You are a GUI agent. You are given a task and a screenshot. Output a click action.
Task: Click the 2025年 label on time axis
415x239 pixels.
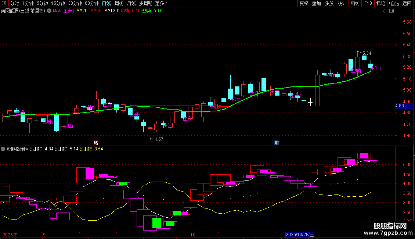click(10, 235)
